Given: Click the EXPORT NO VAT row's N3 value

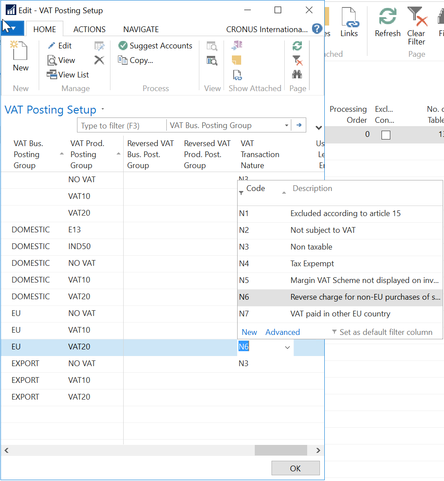Looking at the screenshot, I should (x=244, y=364).
